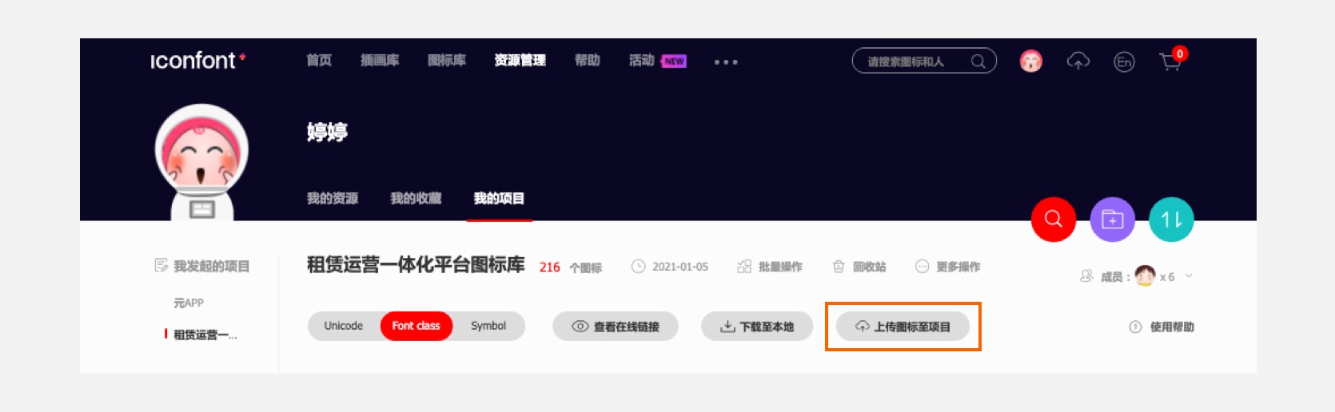Screen dimensions: 1335x412
Task: Open the user avatar in navbar
Action: pyautogui.click(x=1031, y=61)
